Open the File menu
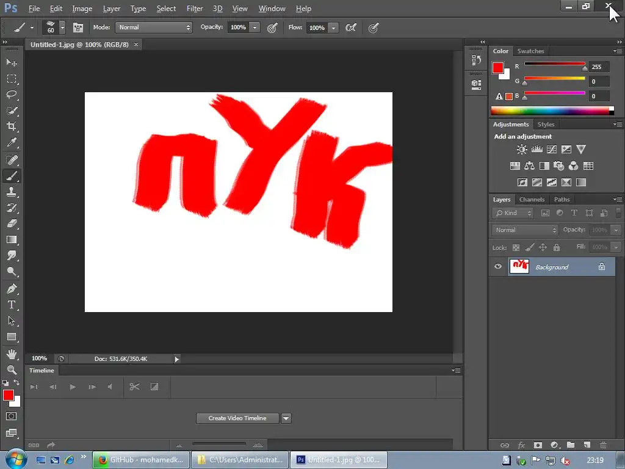625x469 pixels. coord(34,9)
